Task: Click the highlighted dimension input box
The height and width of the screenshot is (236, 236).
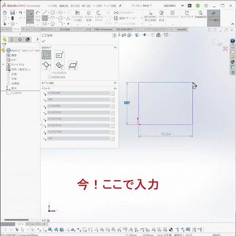Action: pos(127,103)
